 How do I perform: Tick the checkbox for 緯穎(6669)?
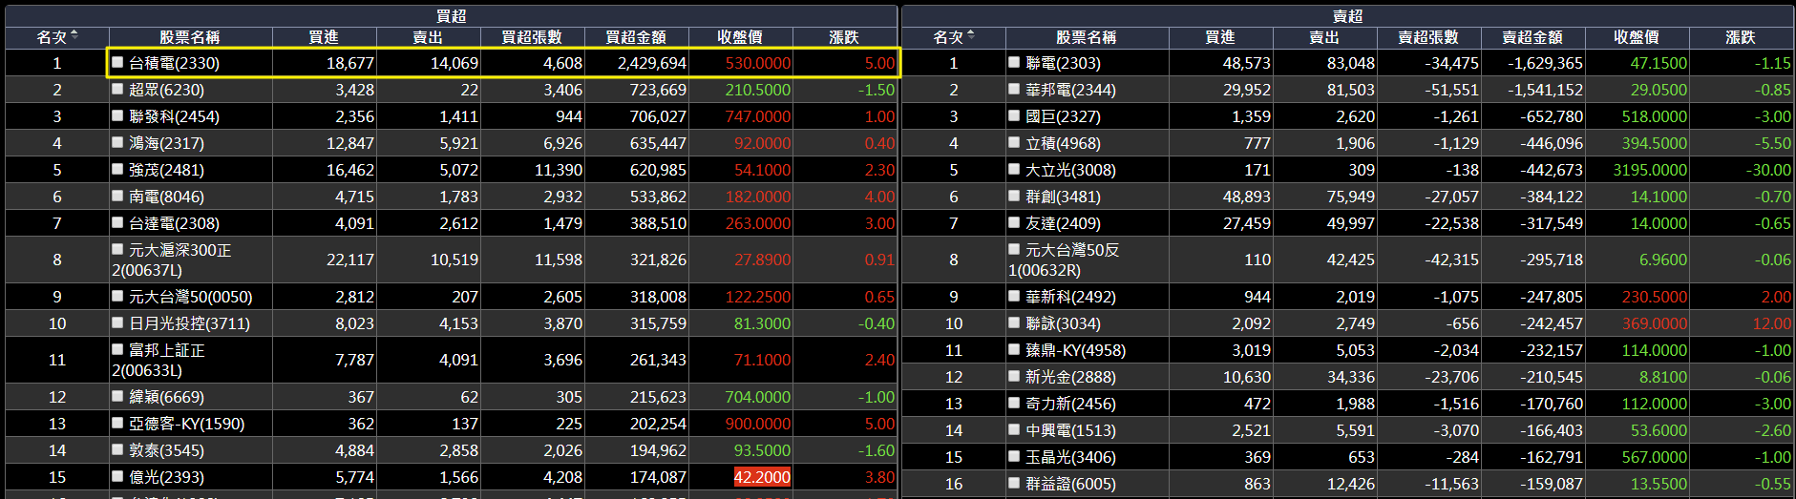click(x=117, y=396)
